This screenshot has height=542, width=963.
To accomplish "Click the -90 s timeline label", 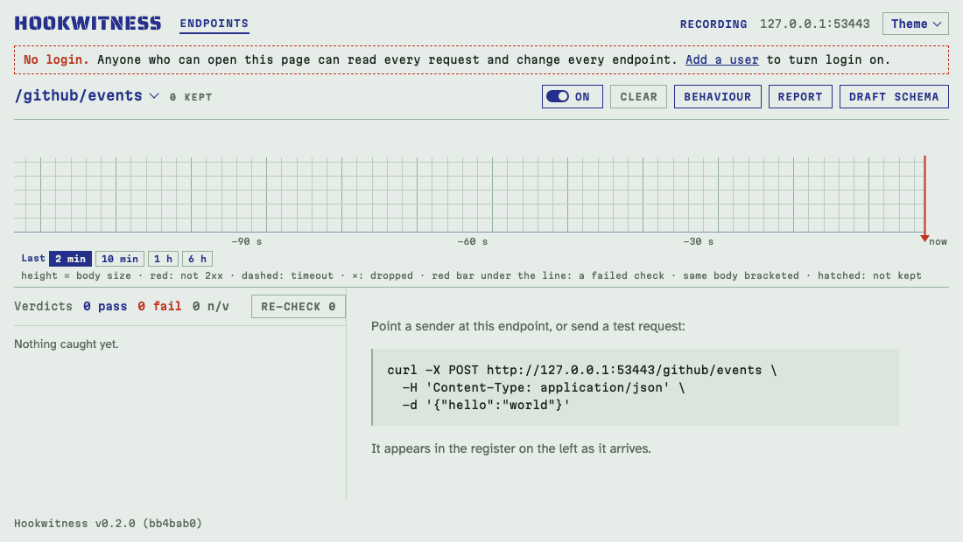I will click(x=246, y=241).
